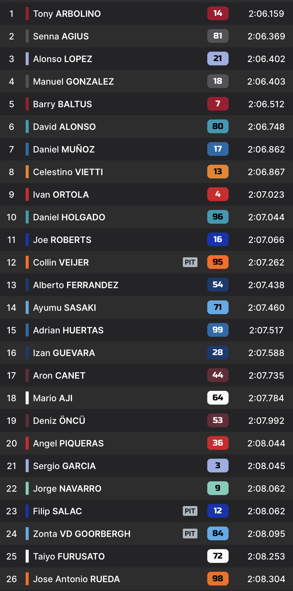Click the color stripe beside Ayumu Sasaki

click(27, 307)
